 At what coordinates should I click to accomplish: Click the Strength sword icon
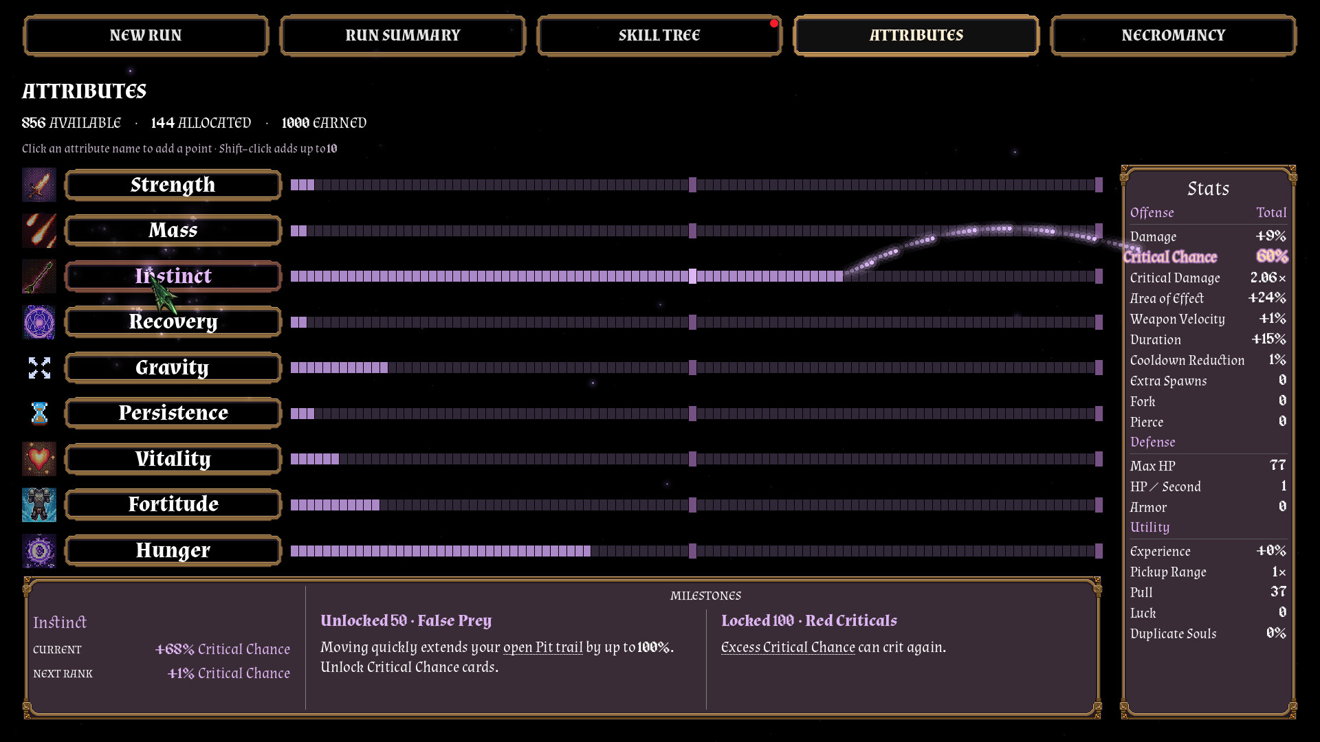click(x=39, y=185)
